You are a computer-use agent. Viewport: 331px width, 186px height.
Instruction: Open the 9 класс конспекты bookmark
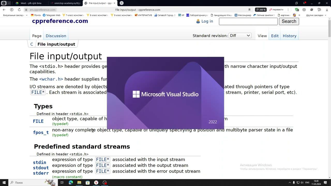point(121,15)
